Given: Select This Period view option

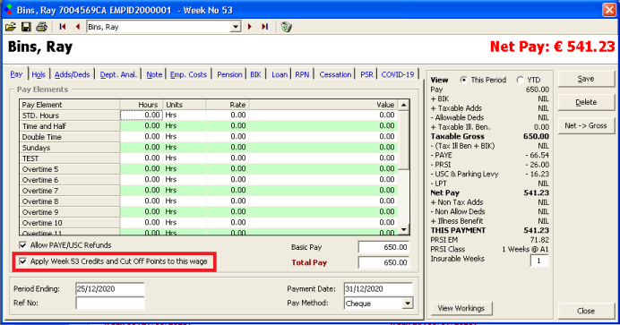Looking at the screenshot, I should 463,80.
